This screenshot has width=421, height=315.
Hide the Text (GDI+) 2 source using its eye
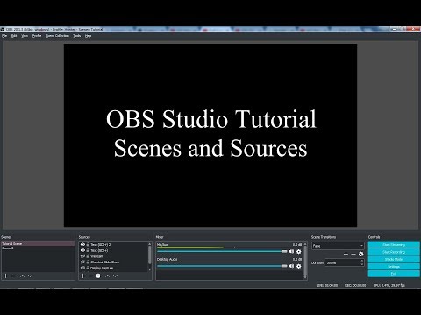pyautogui.click(x=82, y=244)
